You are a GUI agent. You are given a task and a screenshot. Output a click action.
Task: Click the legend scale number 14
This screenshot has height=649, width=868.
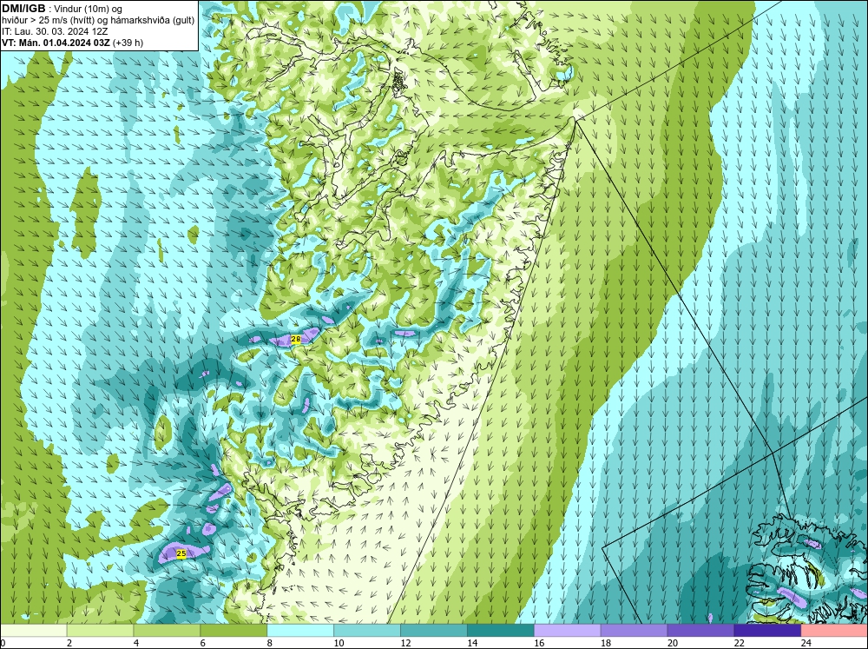[472, 643]
